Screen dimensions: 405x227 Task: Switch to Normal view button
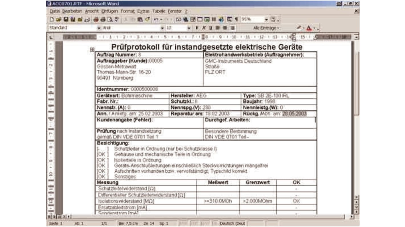pos(49,216)
